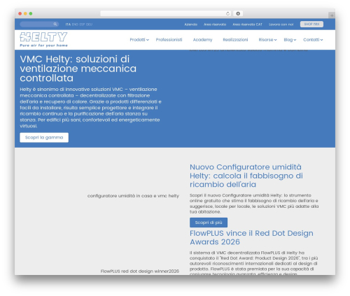Open the Azienda link
This screenshot has width=350, height=296.
[190, 24]
